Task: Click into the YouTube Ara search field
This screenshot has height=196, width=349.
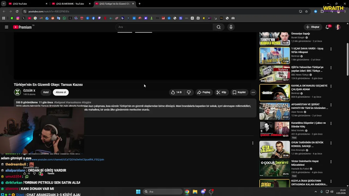Action: (164, 27)
